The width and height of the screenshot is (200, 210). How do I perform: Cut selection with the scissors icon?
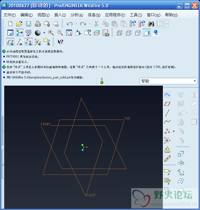[x=96, y=24]
